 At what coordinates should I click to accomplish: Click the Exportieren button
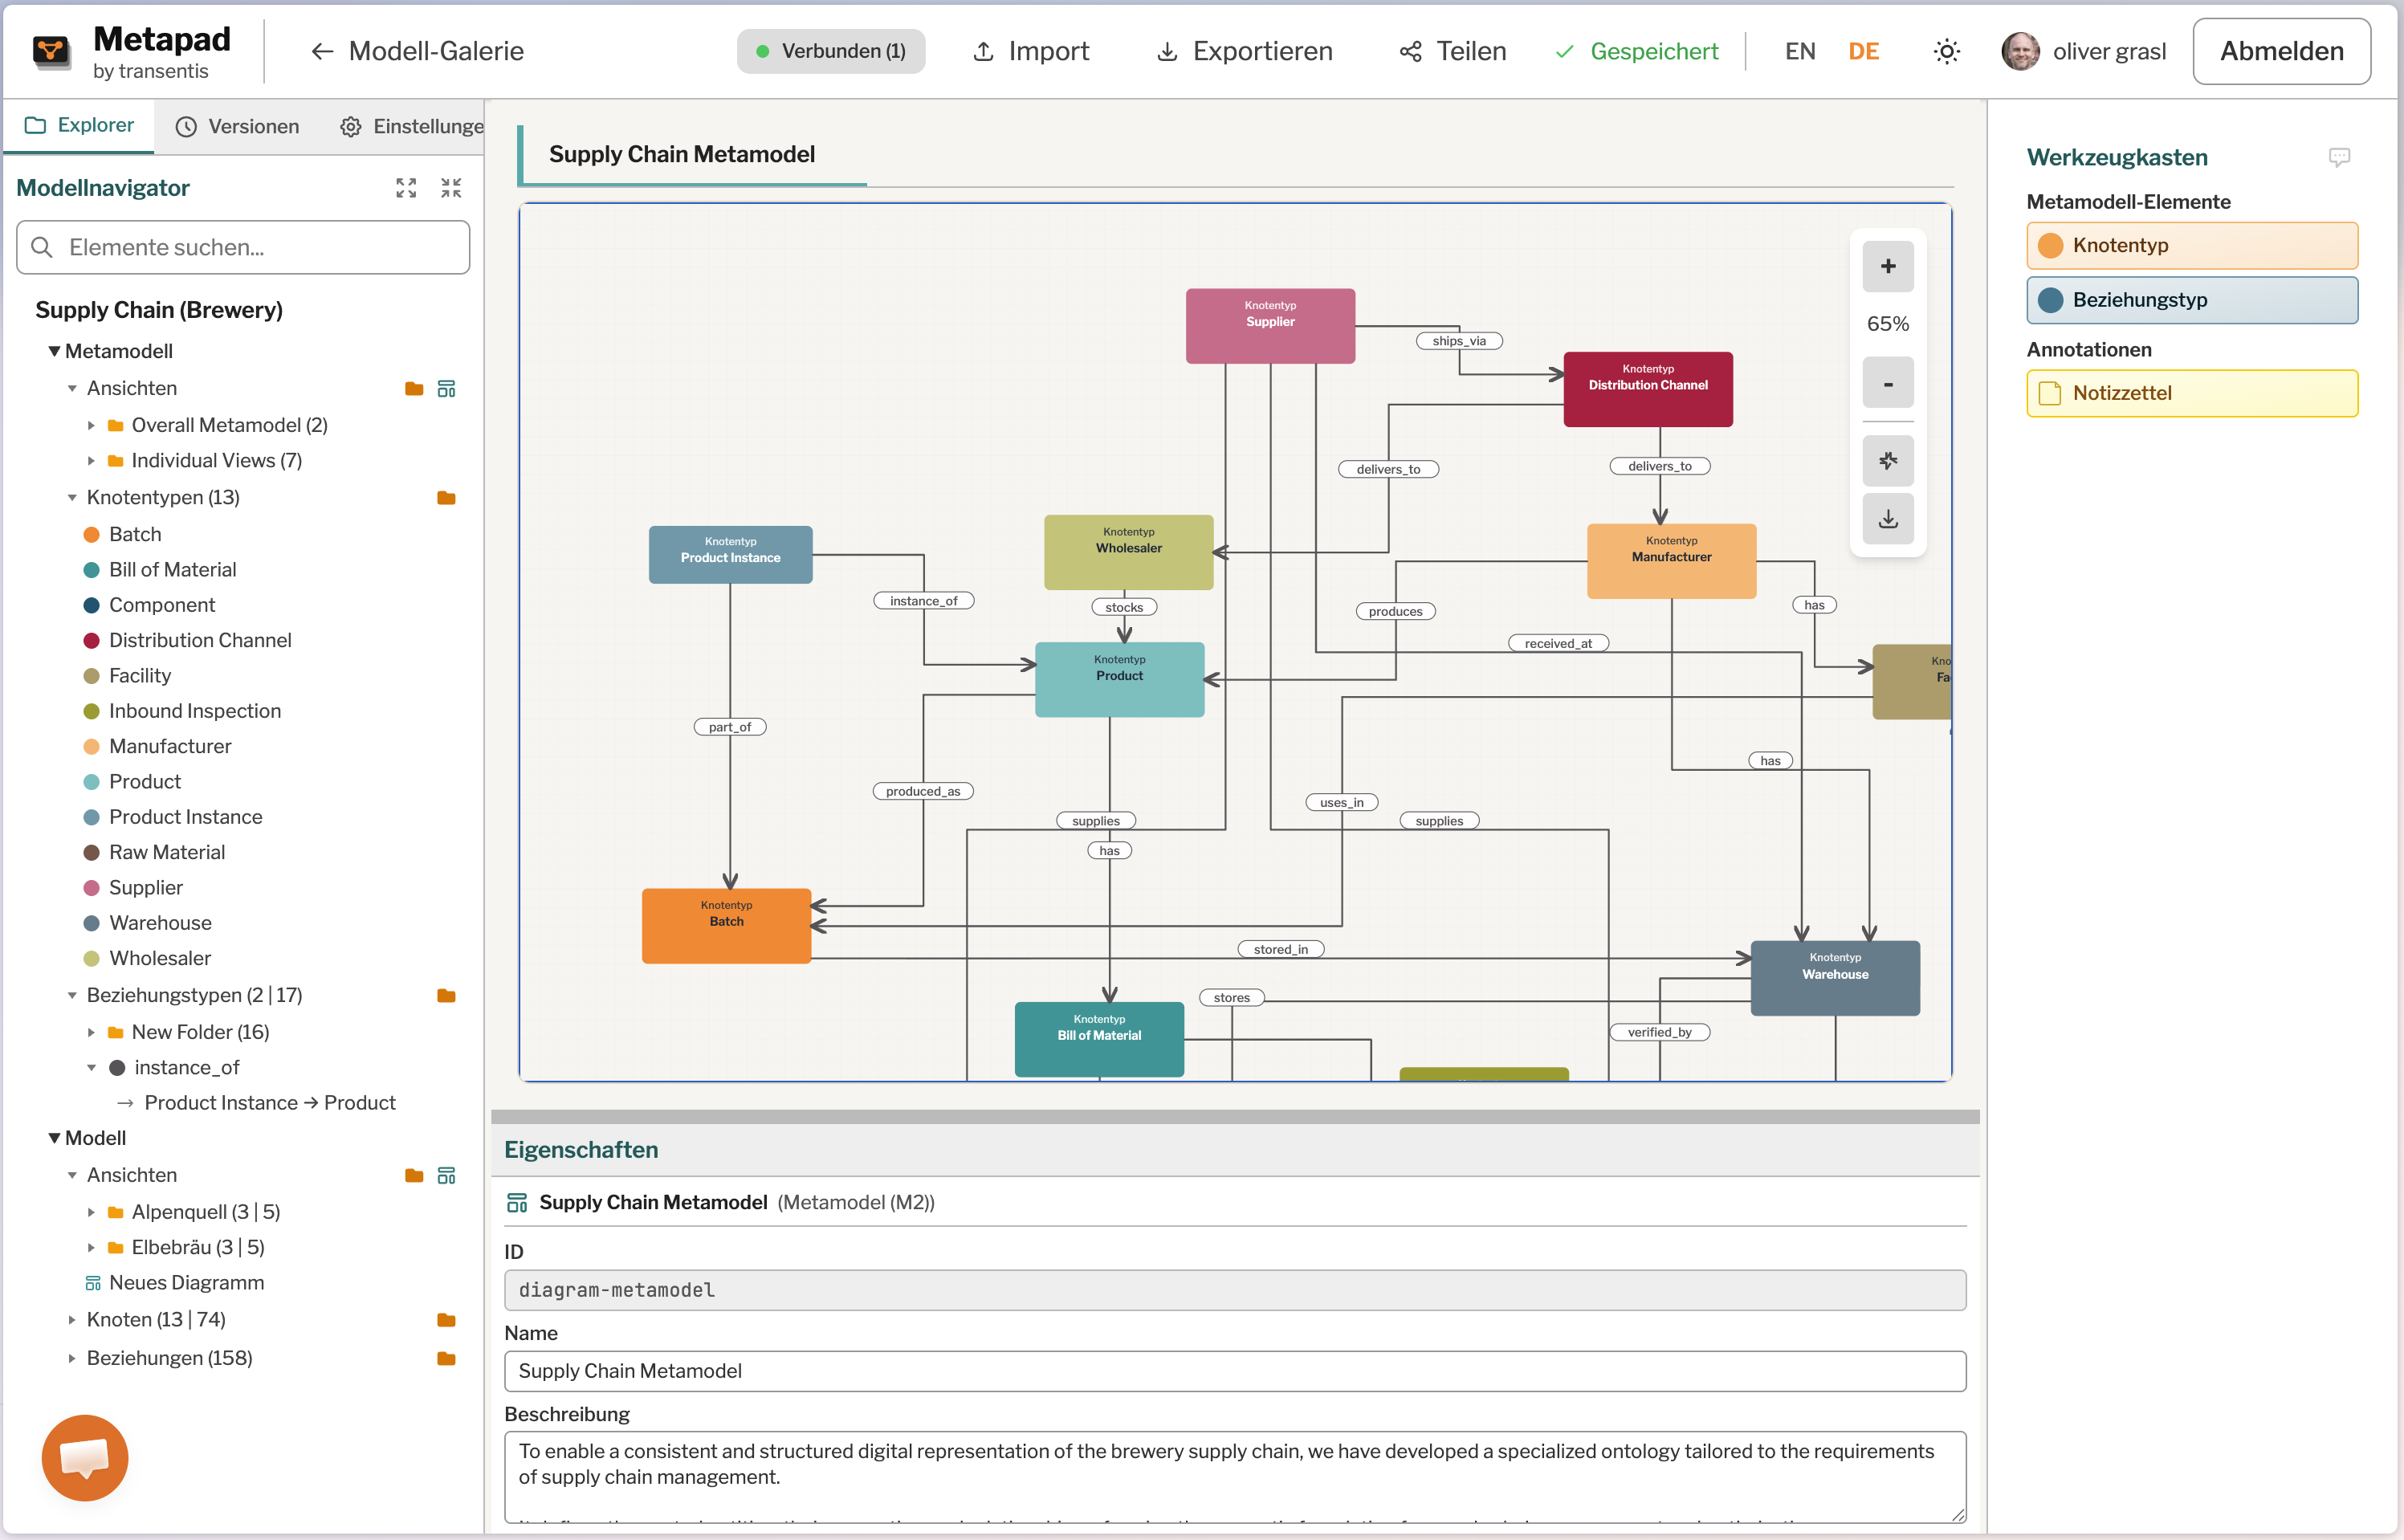(1244, 51)
